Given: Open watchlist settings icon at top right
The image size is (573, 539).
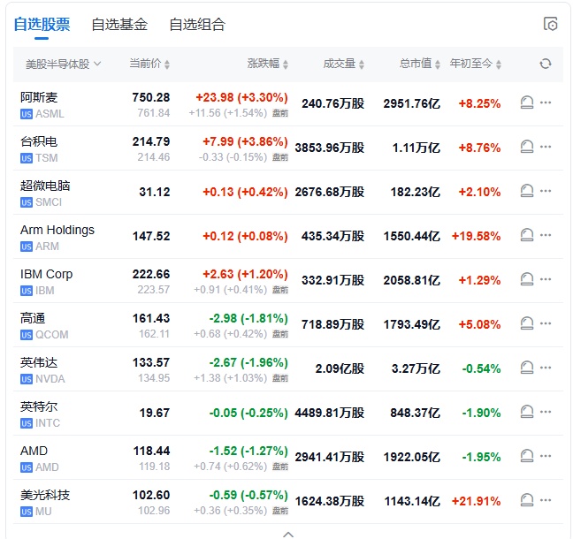Looking at the screenshot, I should [x=550, y=25].
